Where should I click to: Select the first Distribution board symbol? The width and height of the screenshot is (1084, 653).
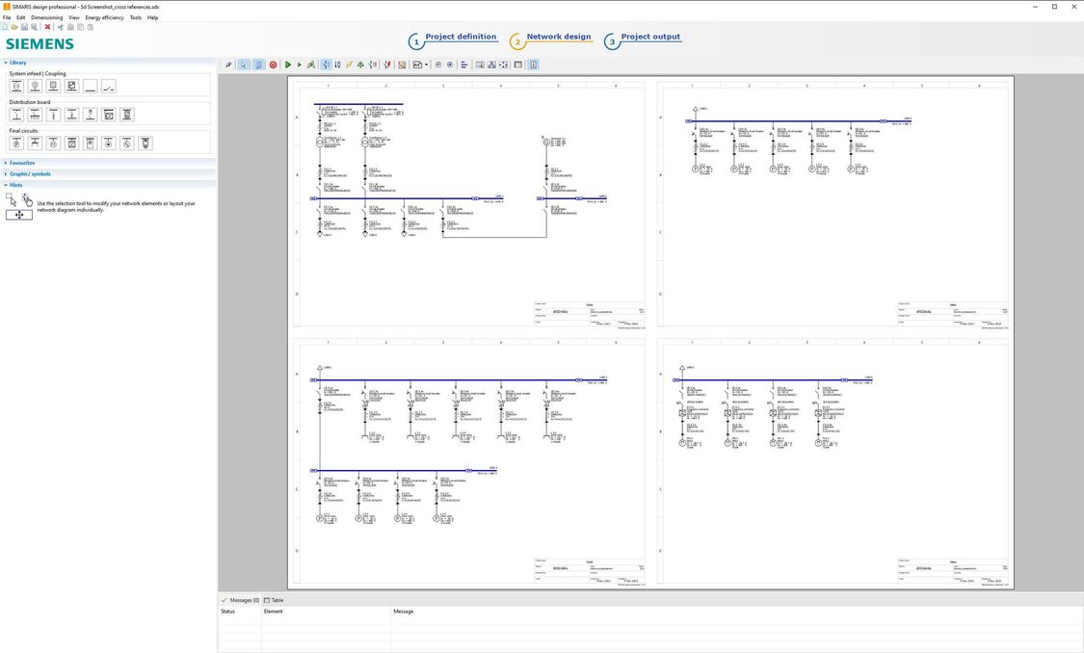pos(16,114)
